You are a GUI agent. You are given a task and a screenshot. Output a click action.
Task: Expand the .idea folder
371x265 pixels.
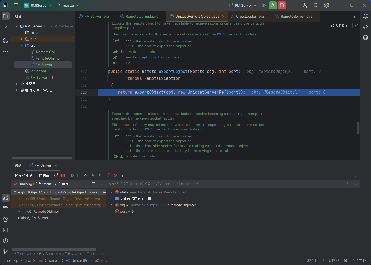point(22,33)
